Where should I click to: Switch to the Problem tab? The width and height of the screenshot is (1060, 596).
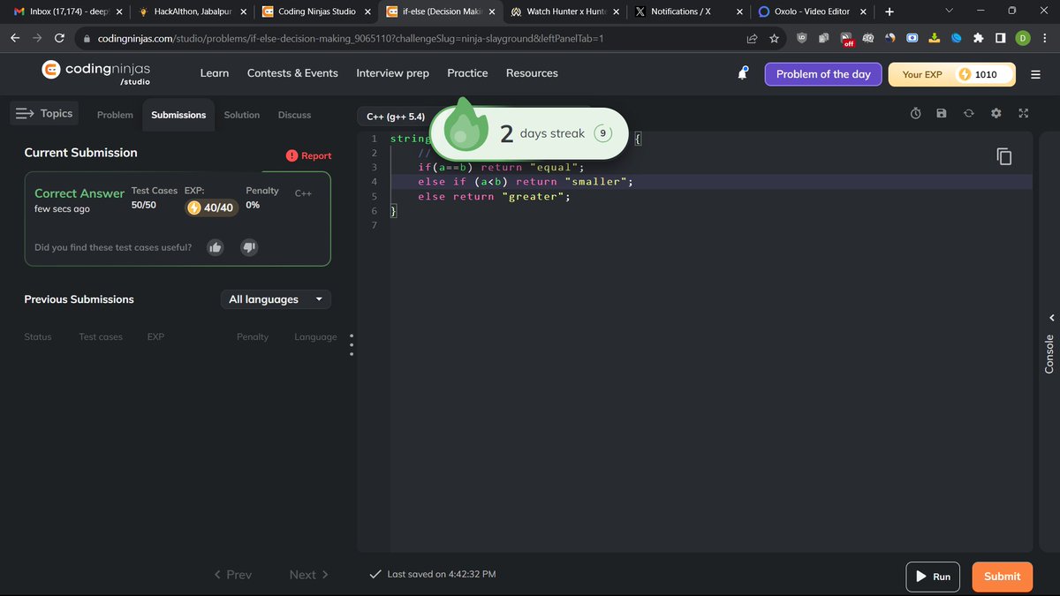115,115
